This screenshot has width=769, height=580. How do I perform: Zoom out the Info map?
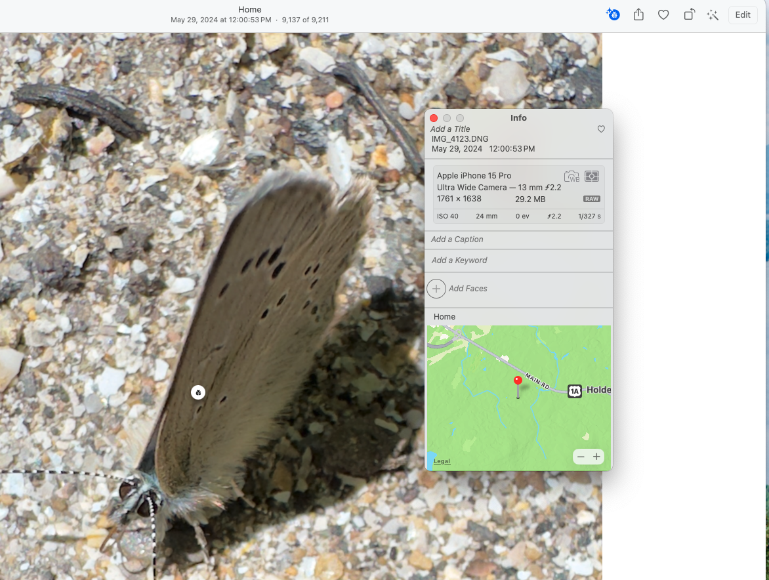pos(581,457)
